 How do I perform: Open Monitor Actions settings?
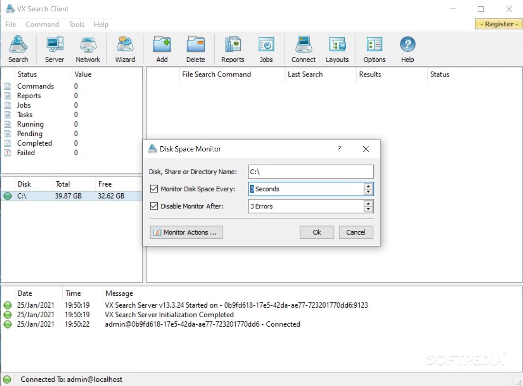click(x=187, y=232)
